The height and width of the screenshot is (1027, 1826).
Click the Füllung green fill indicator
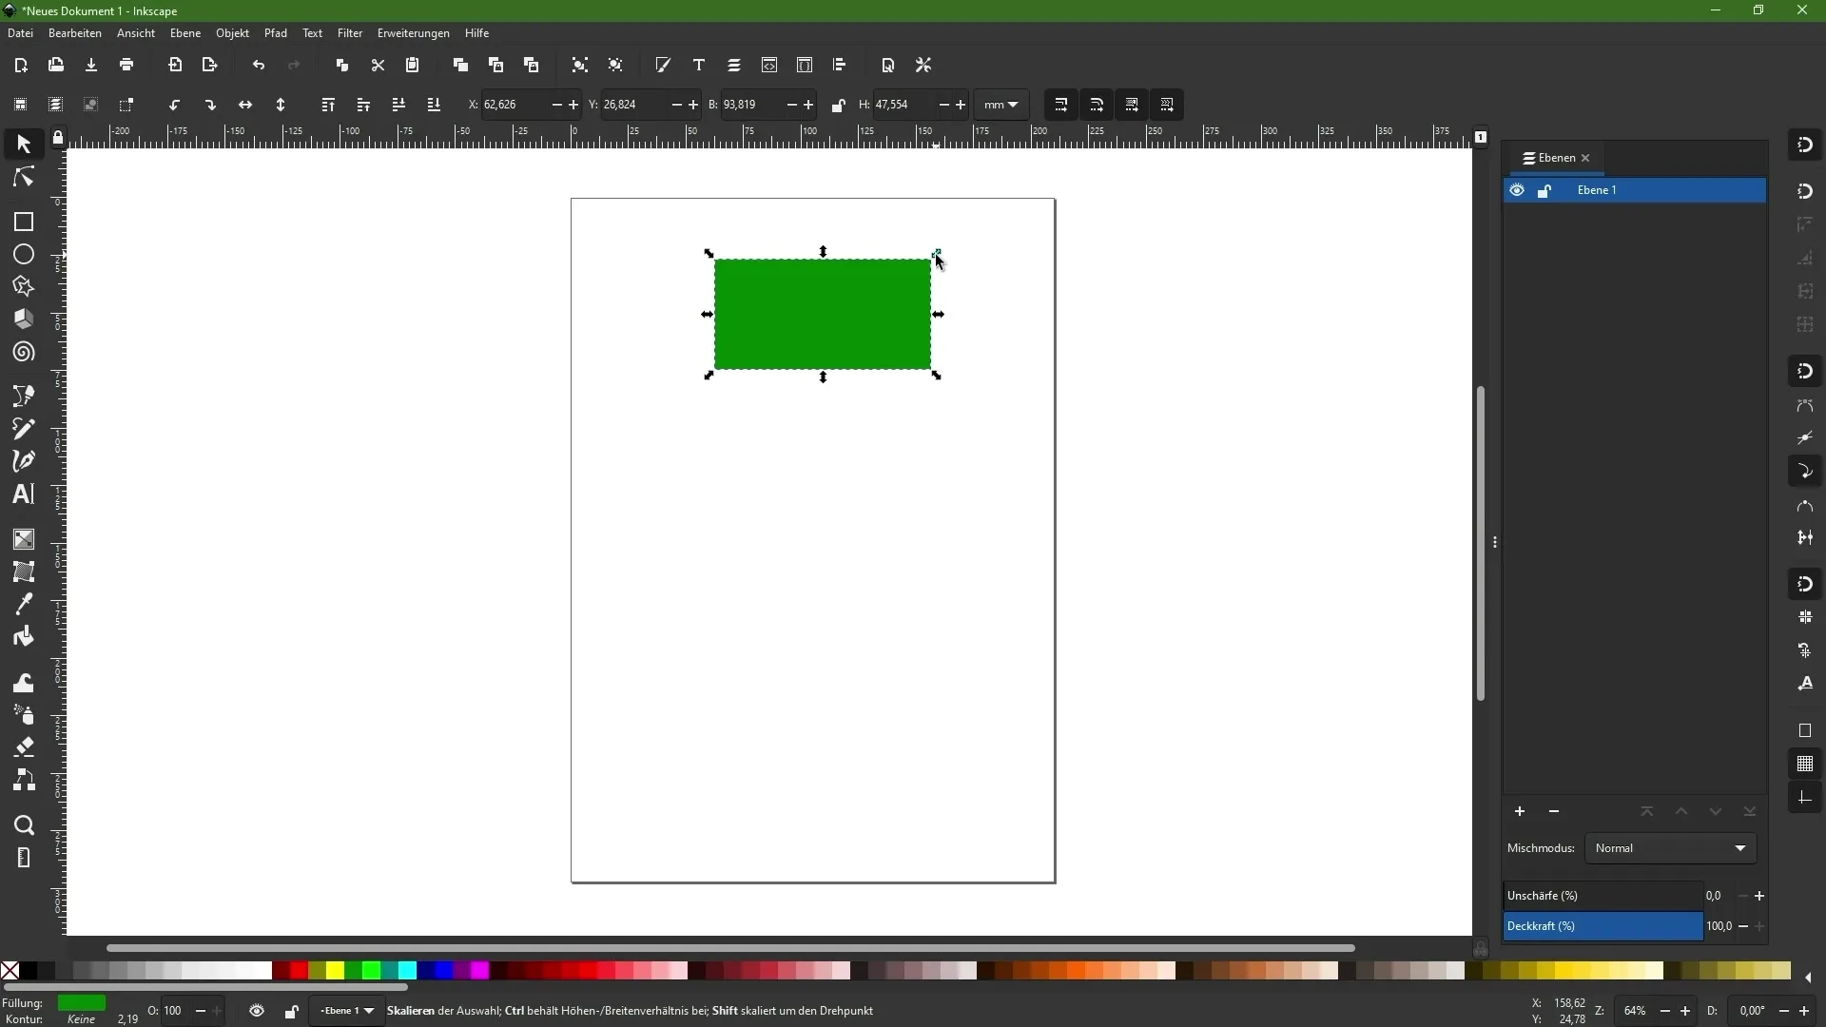[x=82, y=1003]
